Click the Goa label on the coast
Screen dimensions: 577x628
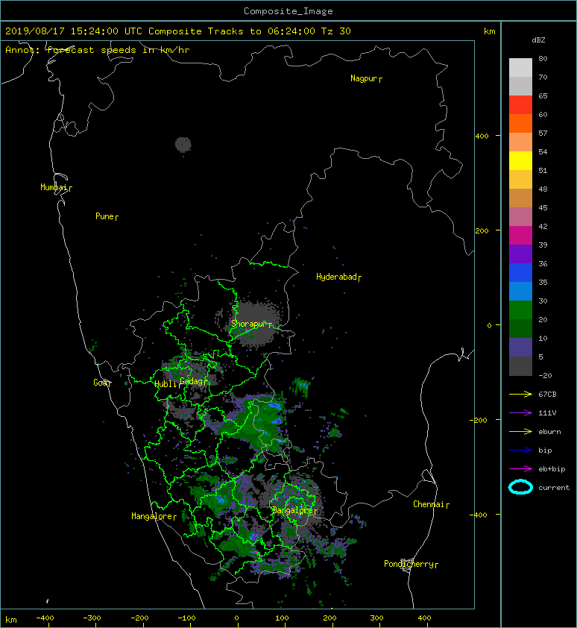point(101,383)
